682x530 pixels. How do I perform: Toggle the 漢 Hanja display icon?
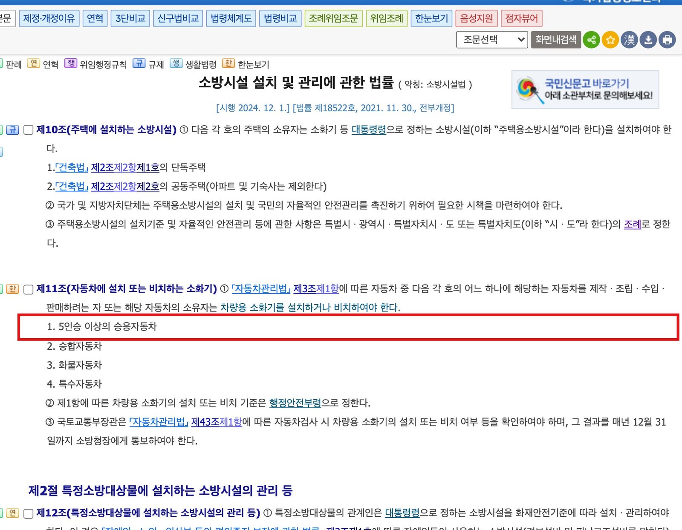pos(629,40)
